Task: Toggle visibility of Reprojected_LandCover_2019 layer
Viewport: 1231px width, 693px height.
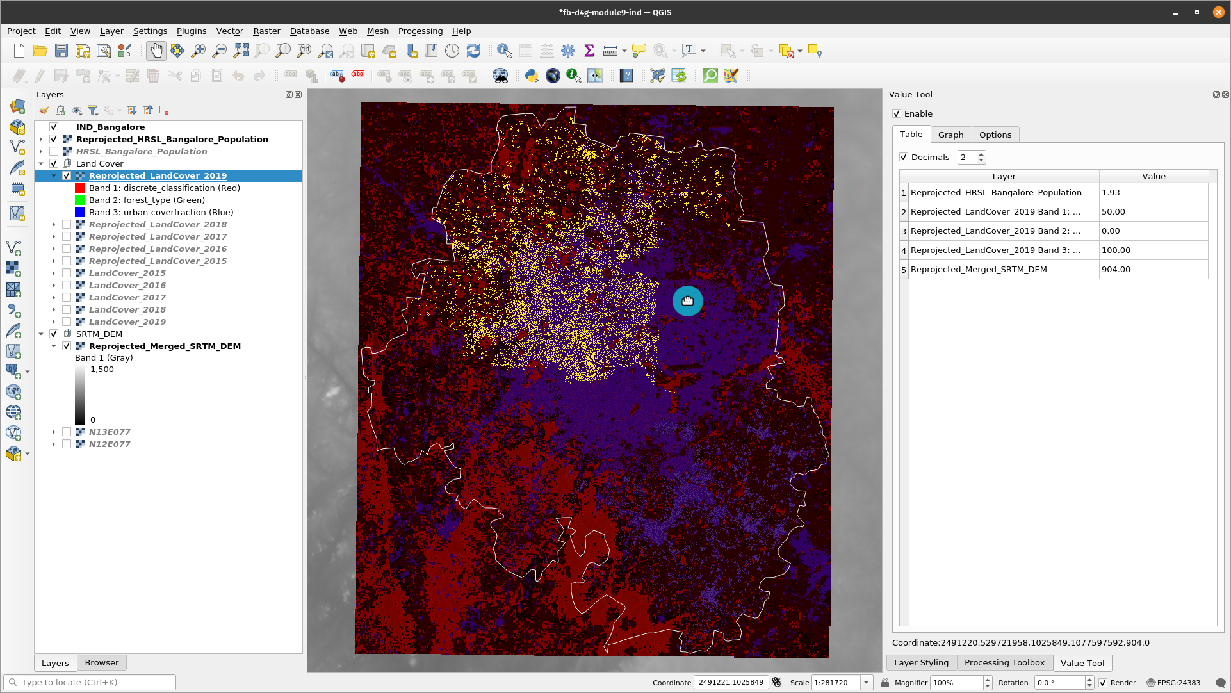Action: point(68,175)
